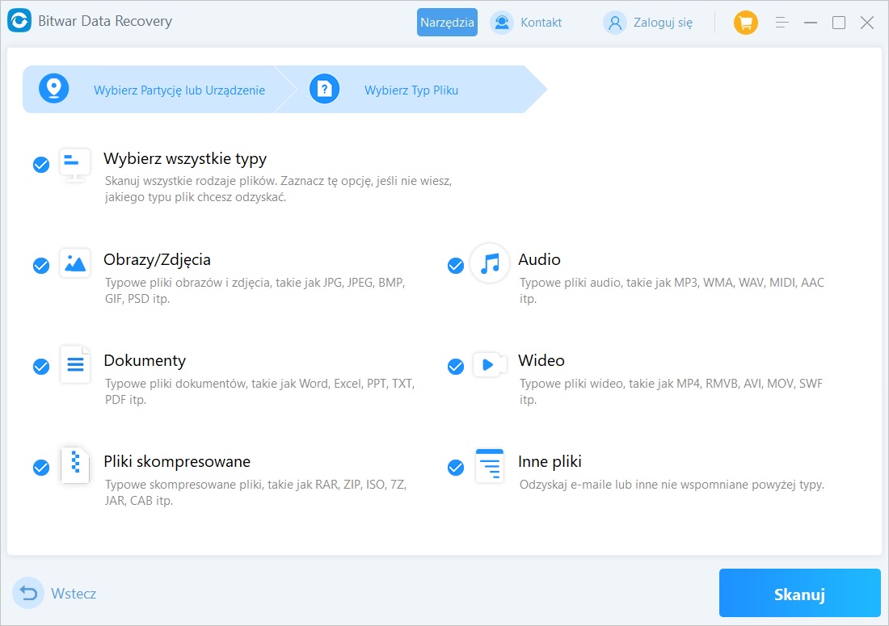Click the Audio music note icon
Screen dimensions: 889x626
490,263
